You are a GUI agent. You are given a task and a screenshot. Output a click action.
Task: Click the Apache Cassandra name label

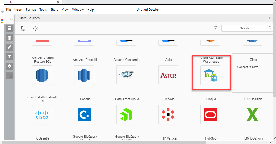point(127,60)
